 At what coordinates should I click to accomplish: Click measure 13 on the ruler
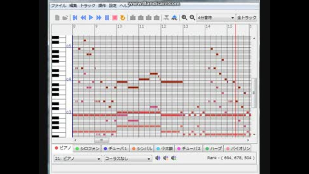coord(186,26)
